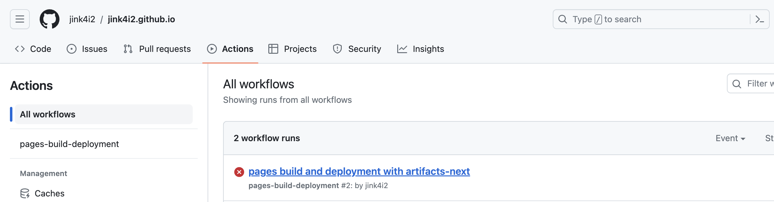
Task: Open the Projects tab
Action: pos(292,49)
